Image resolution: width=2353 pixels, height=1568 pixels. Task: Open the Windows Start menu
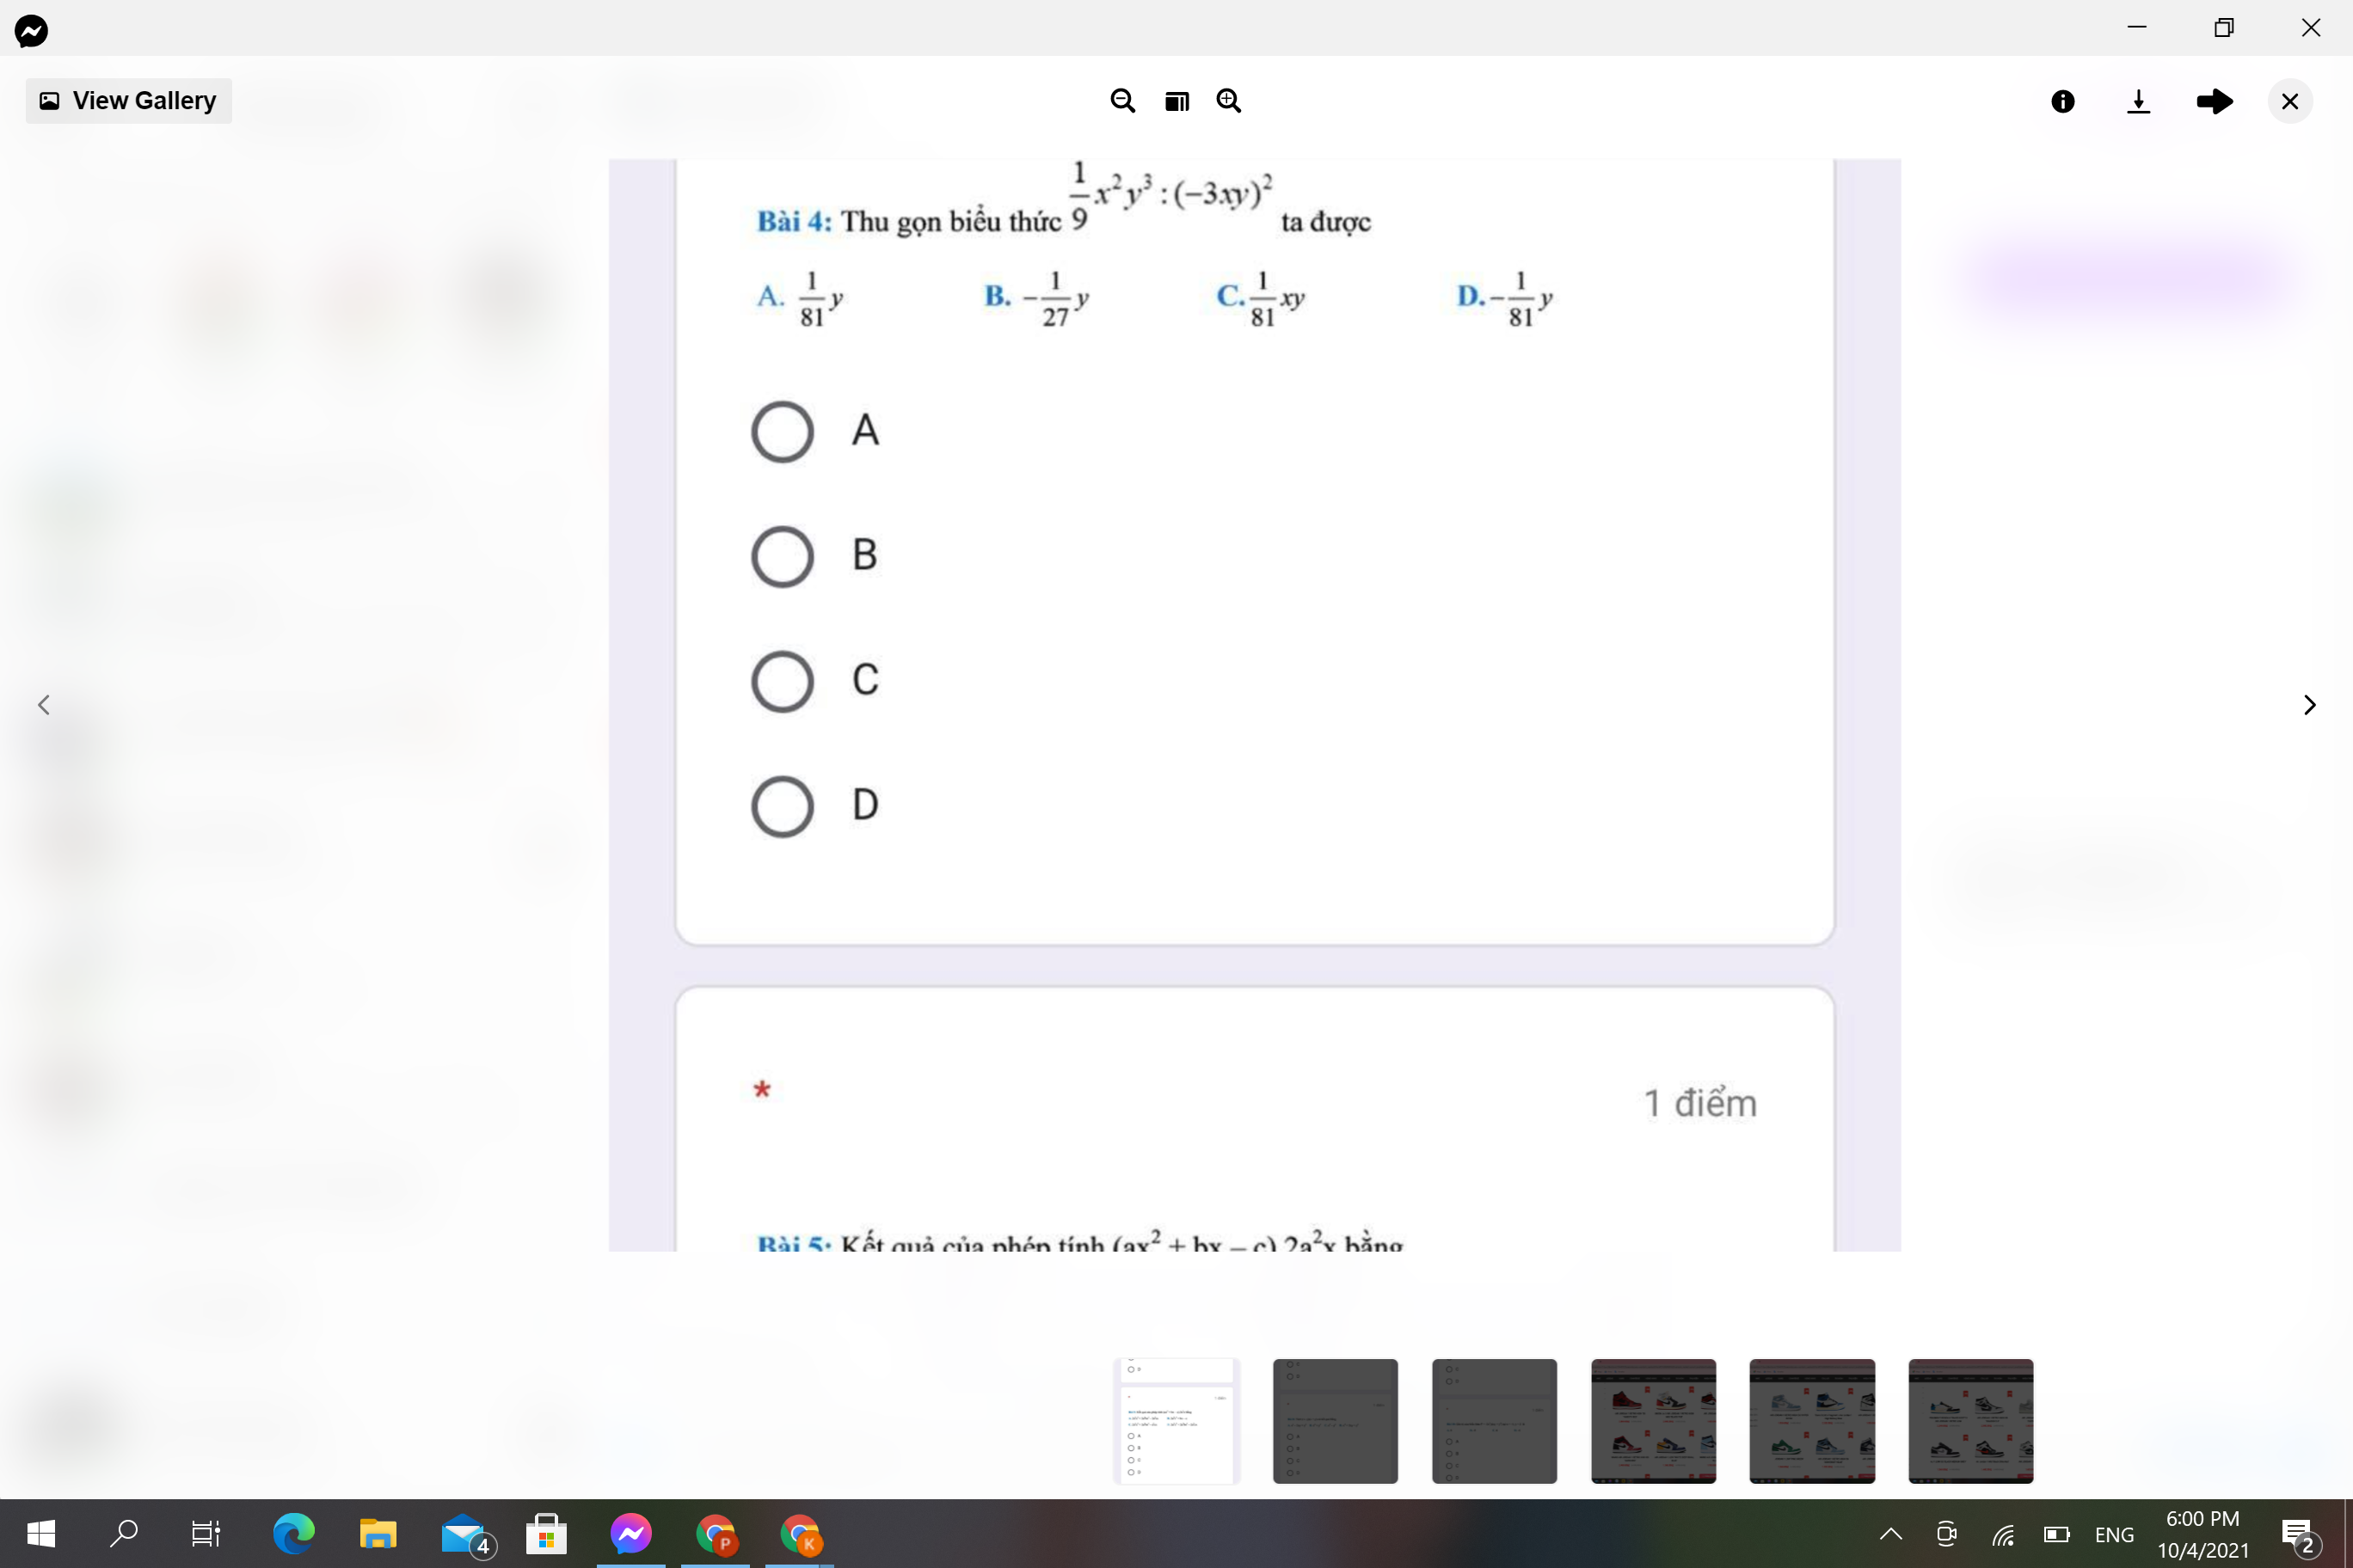tap(41, 1533)
